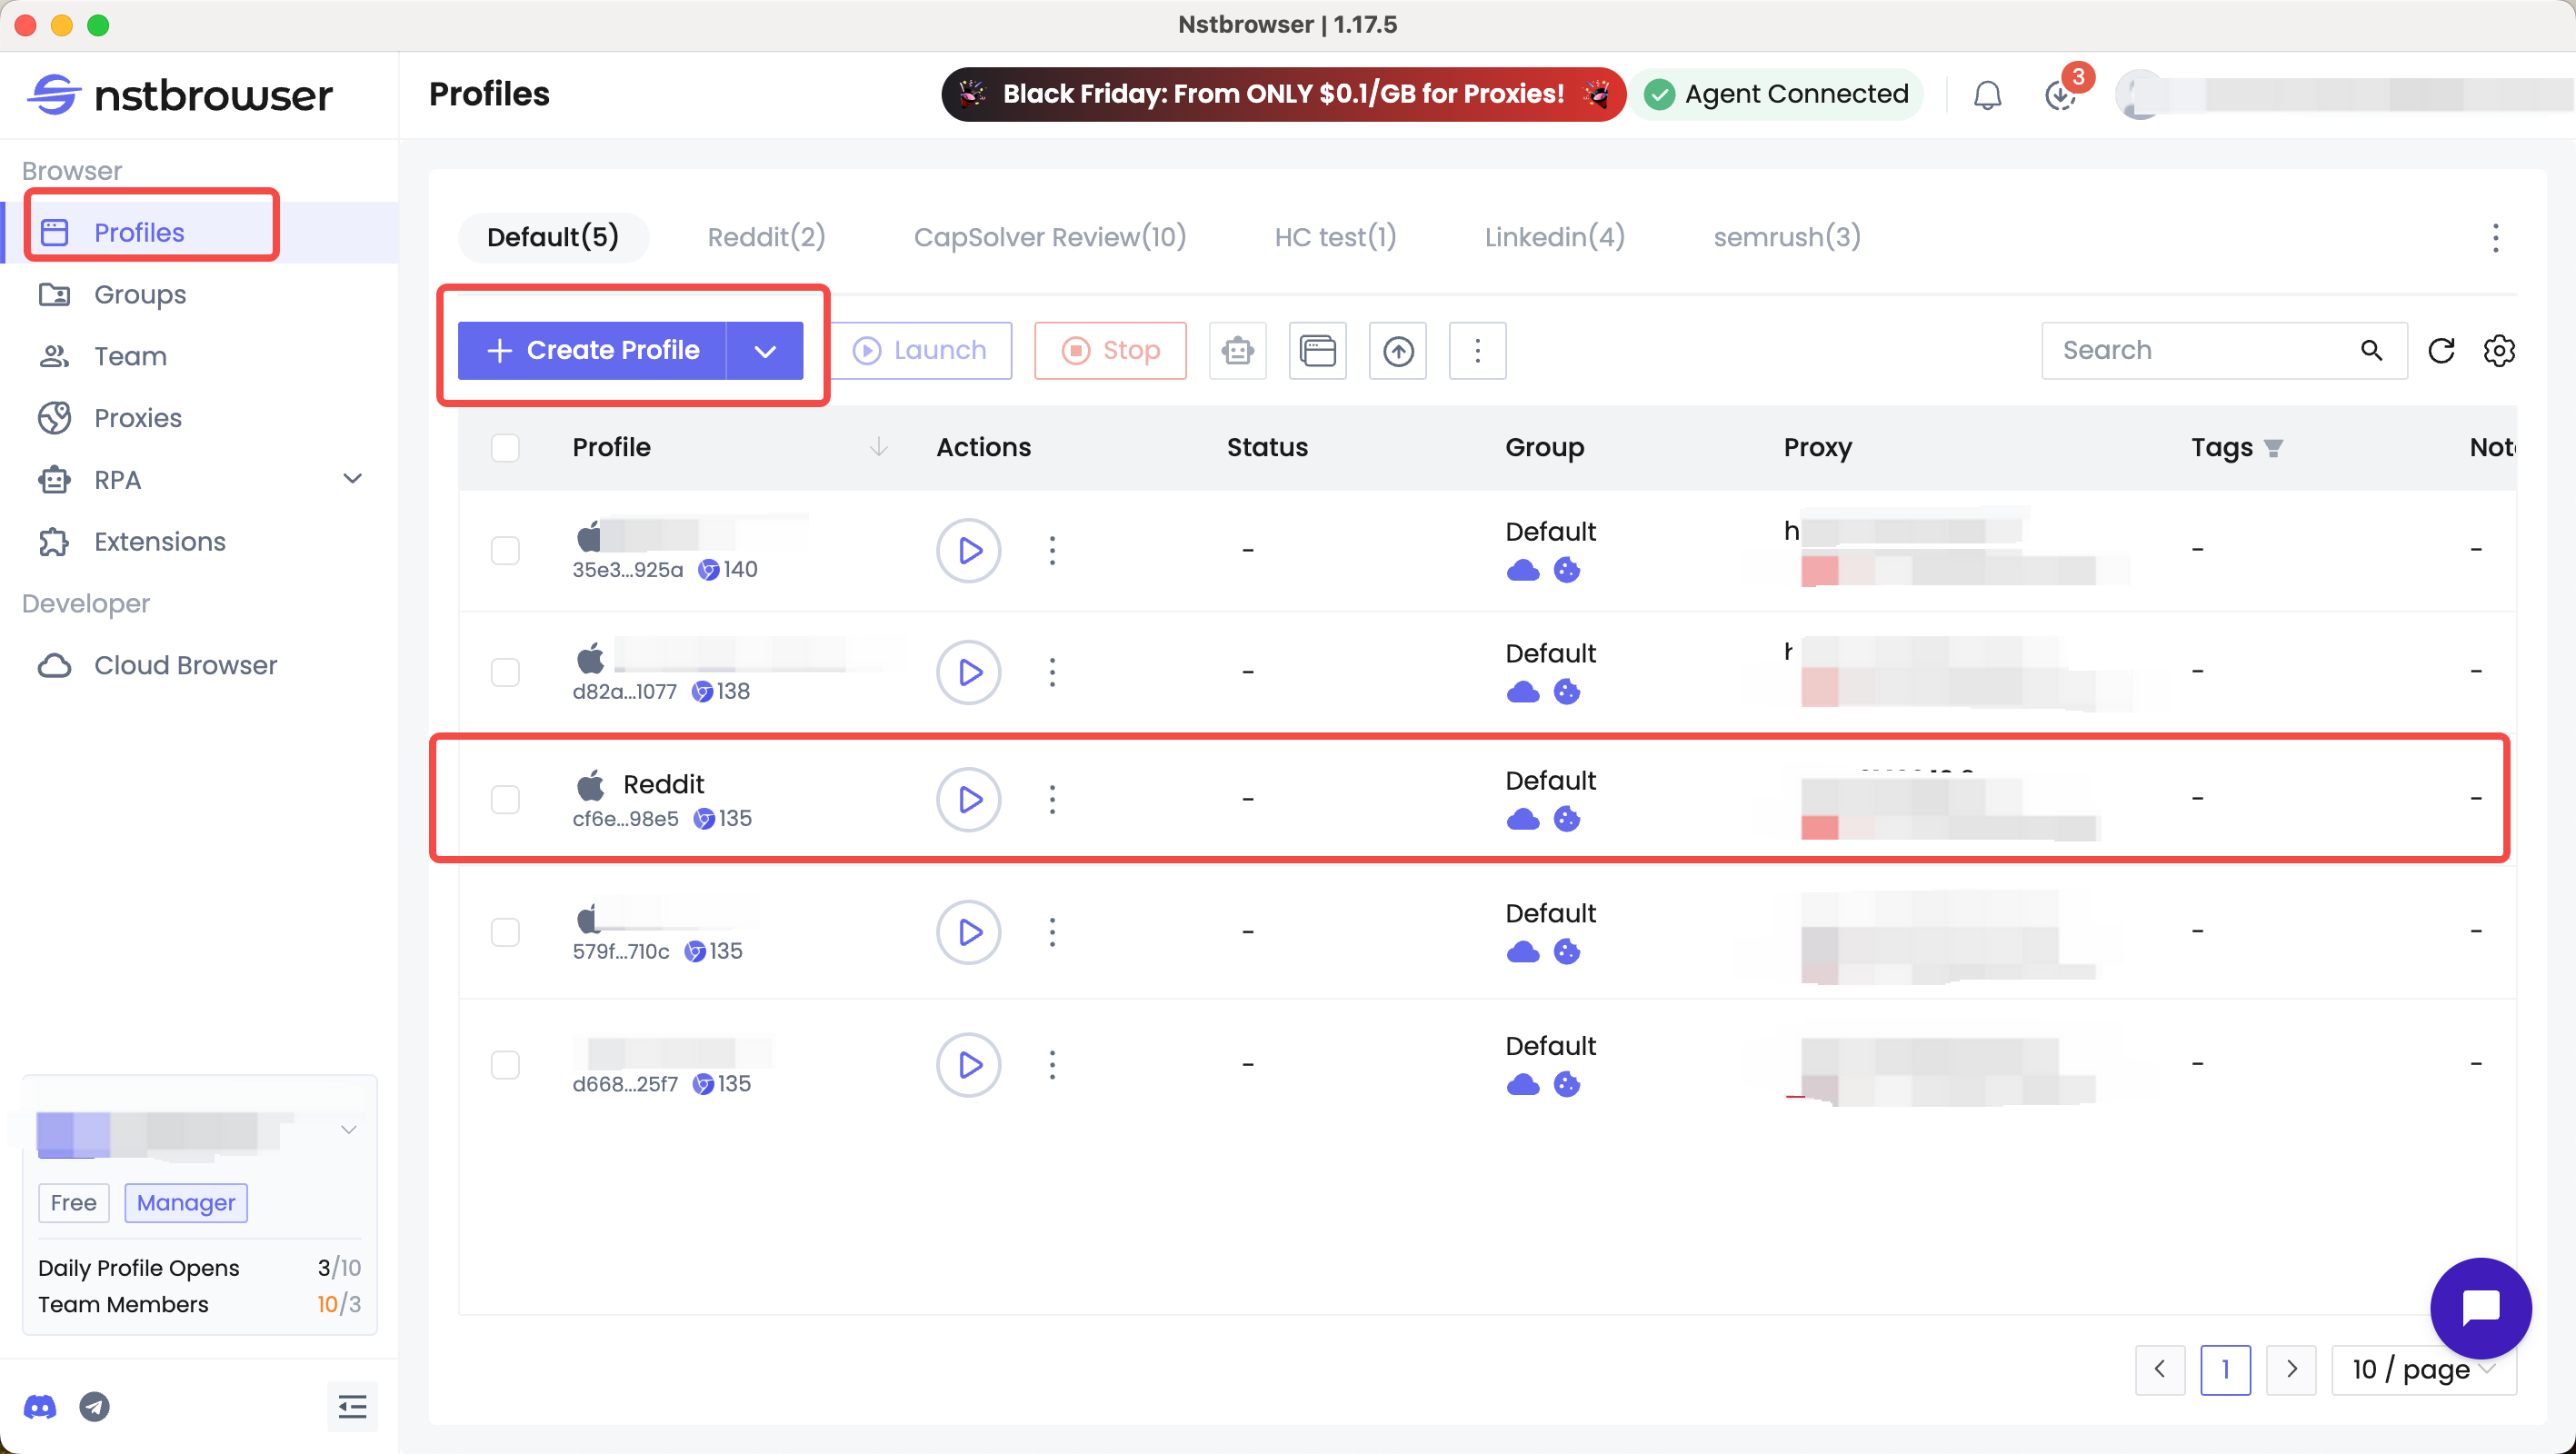Screen dimensions: 2576x1454
Task: Click the notification bell icon
Action: pos(1987,95)
